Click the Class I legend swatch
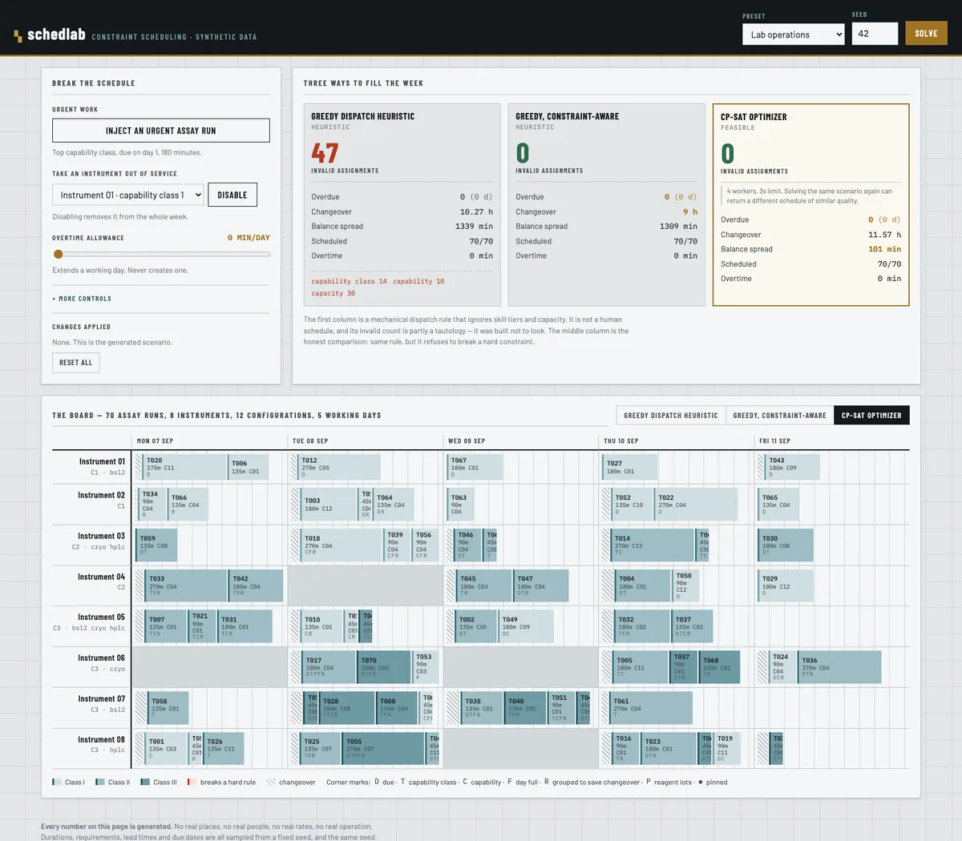 point(56,782)
